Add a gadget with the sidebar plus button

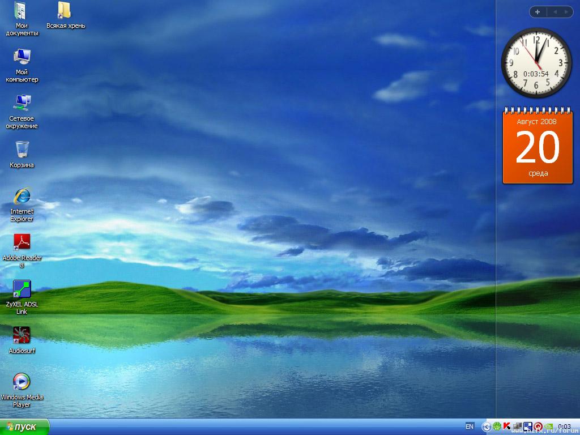click(538, 12)
